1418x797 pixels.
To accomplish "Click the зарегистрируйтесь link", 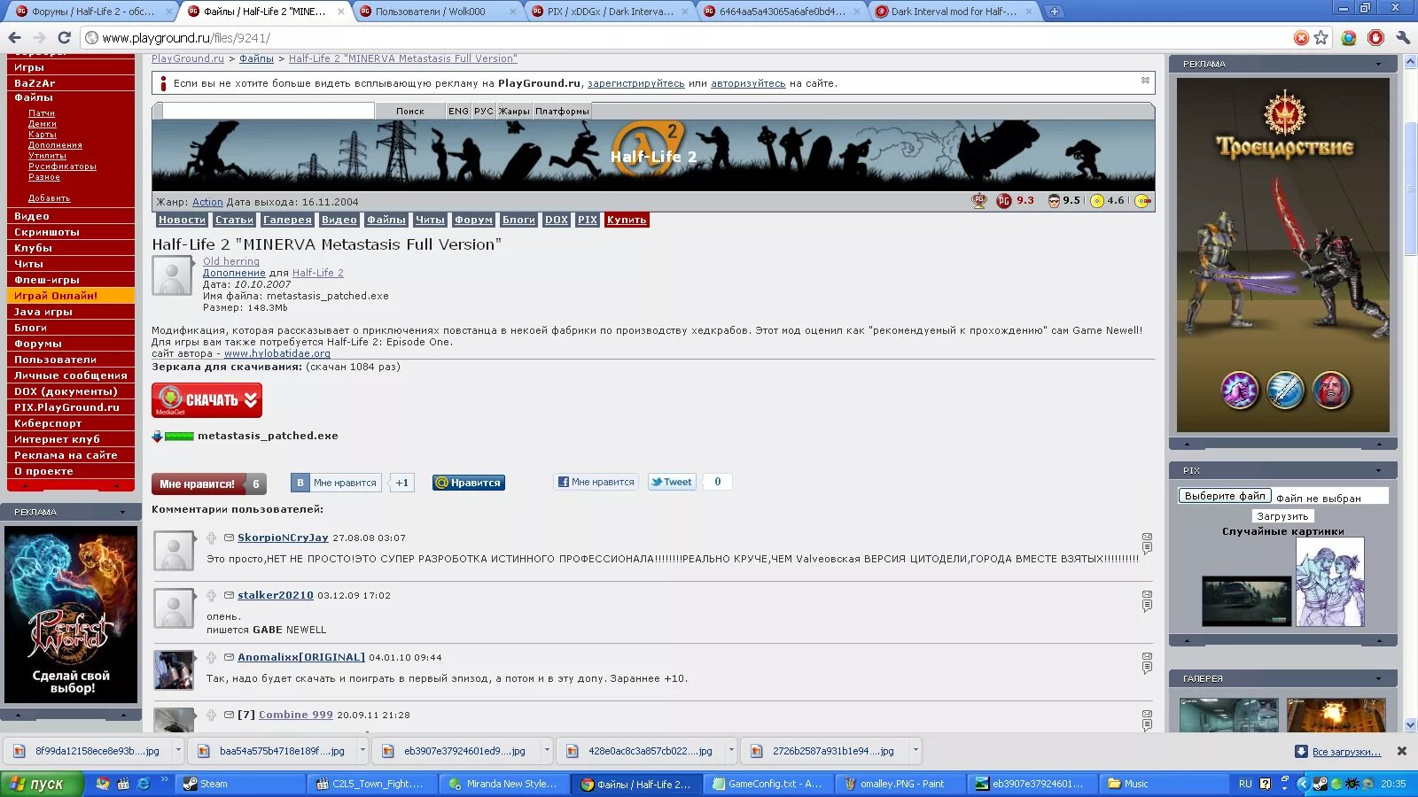I will pyautogui.click(x=635, y=83).
